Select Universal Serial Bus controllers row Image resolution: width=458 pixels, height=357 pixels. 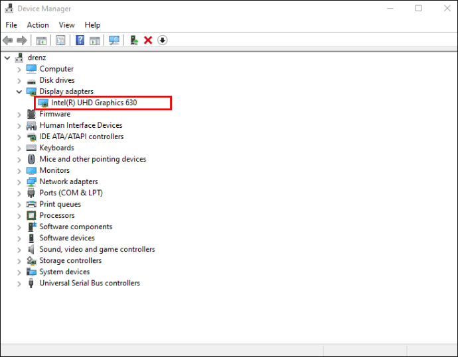90,283
